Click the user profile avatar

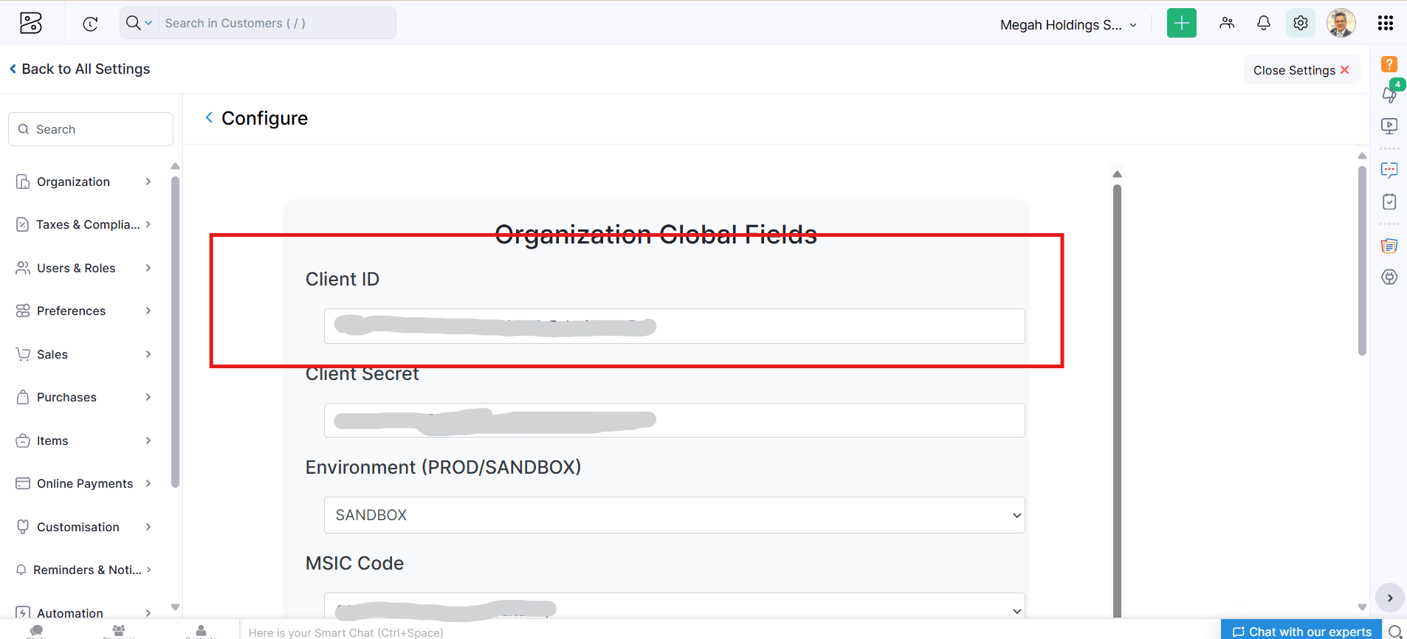point(1341,23)
